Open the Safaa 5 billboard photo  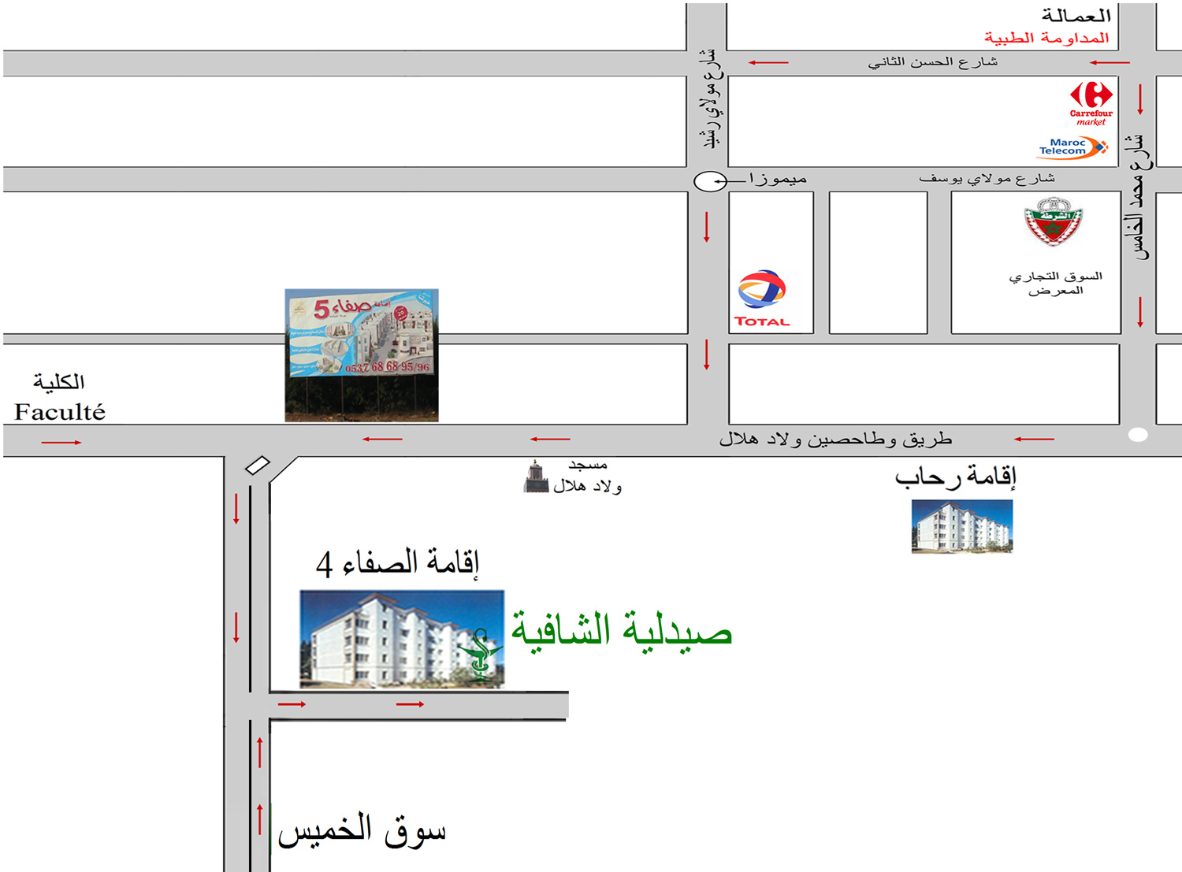(x=362, y=354)
